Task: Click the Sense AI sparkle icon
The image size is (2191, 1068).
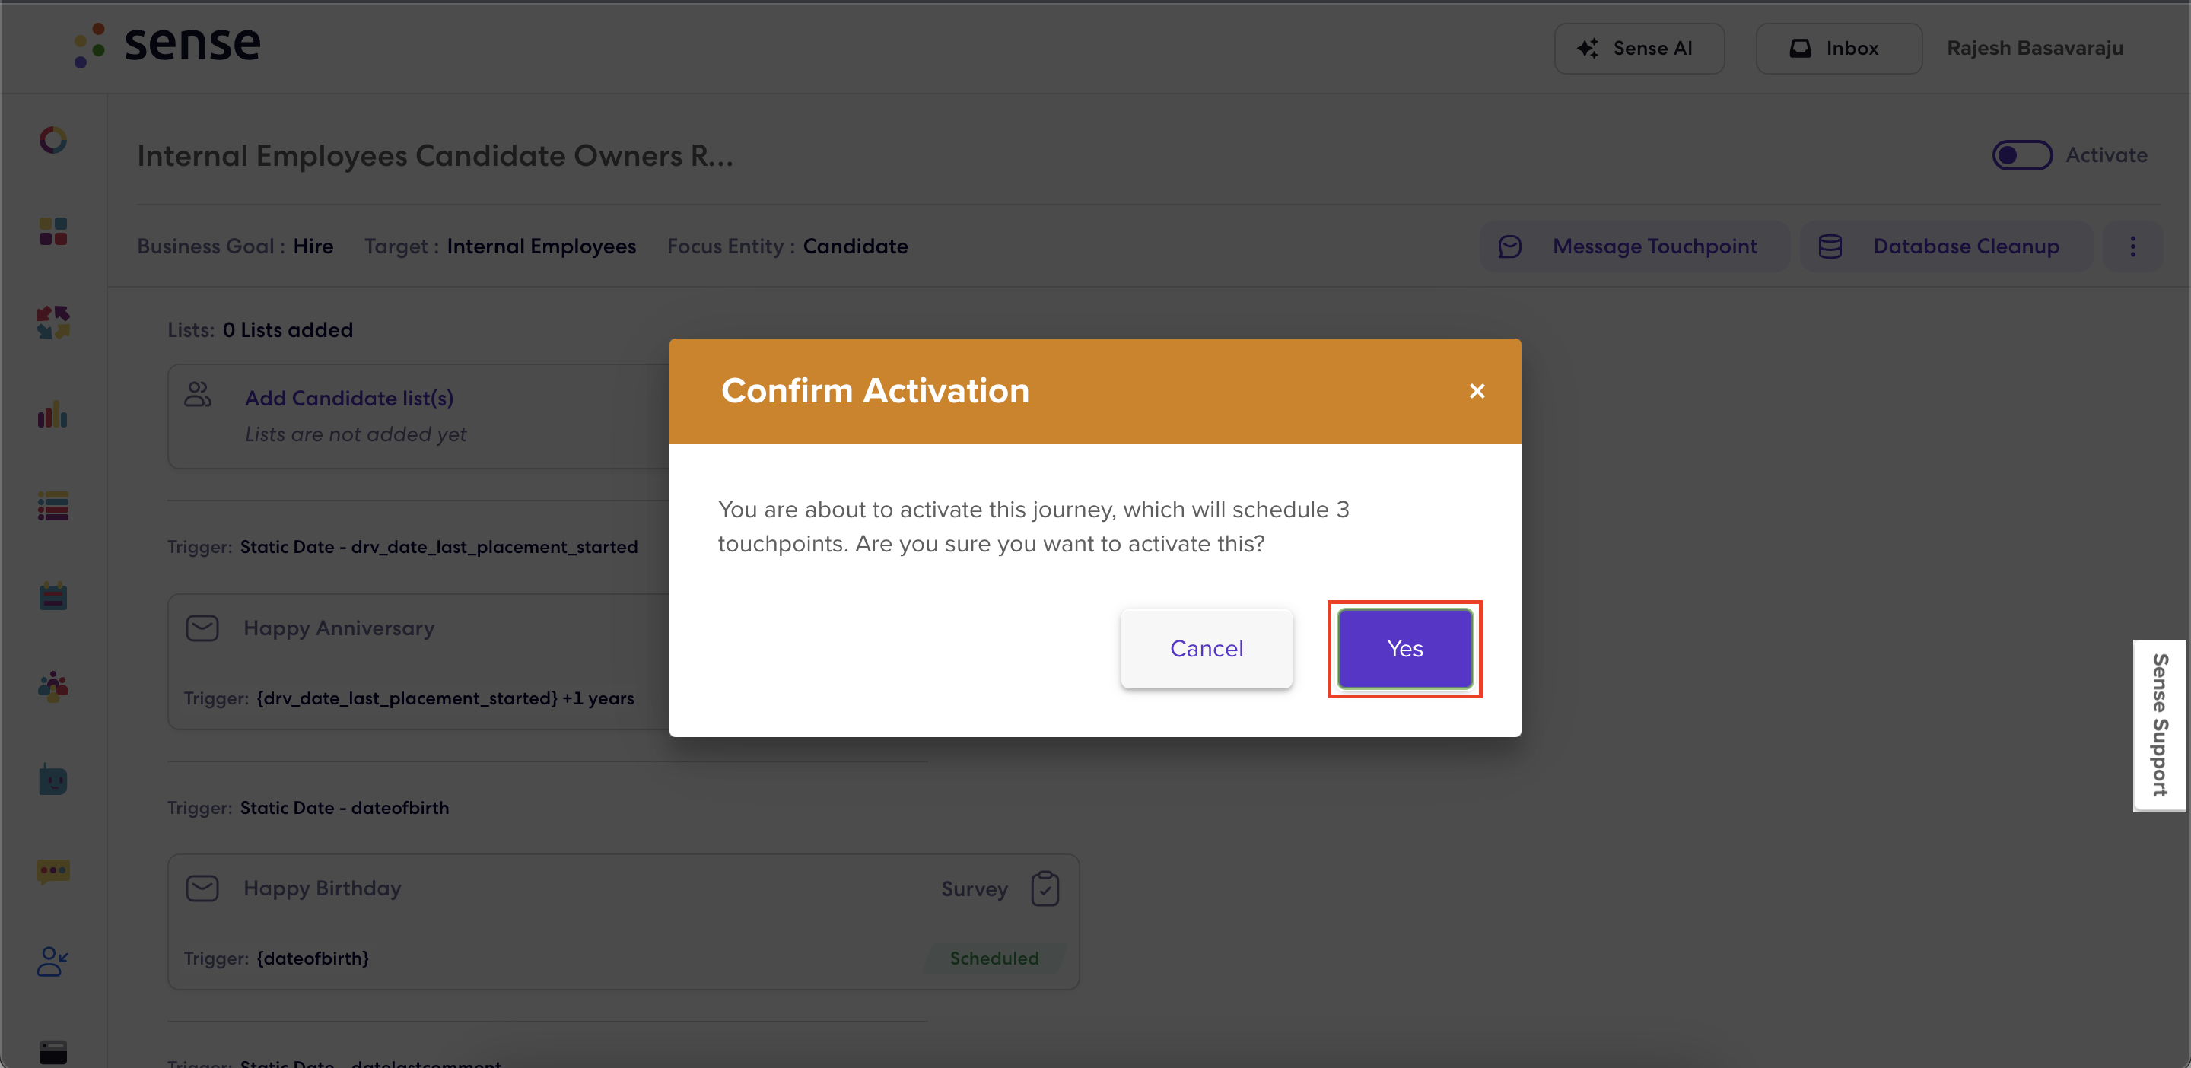Action: [x=1587, y=49]
